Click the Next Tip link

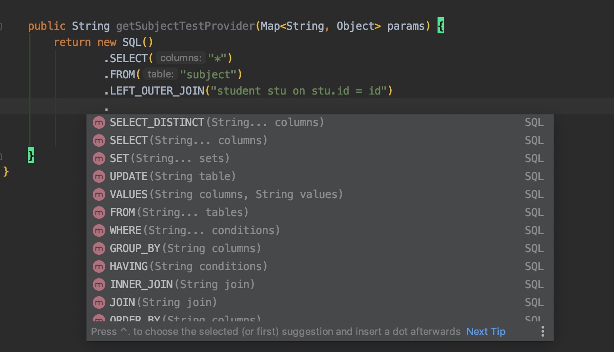pyautogui.click(x=486, y=332)
